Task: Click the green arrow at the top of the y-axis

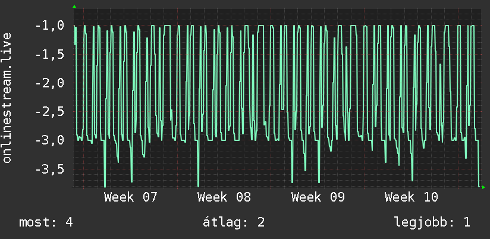Action: tap(74, 7)
